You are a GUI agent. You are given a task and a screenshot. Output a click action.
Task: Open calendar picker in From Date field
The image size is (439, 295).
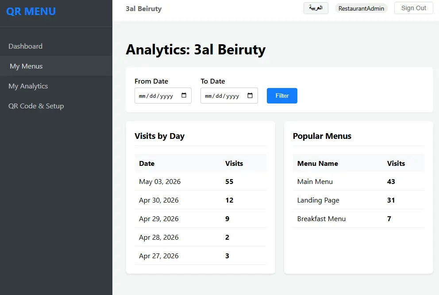[184, 96]
